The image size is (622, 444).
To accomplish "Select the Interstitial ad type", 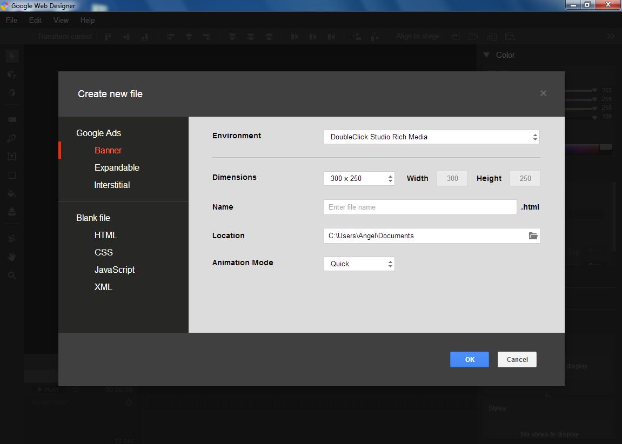I will pos(112,185).
